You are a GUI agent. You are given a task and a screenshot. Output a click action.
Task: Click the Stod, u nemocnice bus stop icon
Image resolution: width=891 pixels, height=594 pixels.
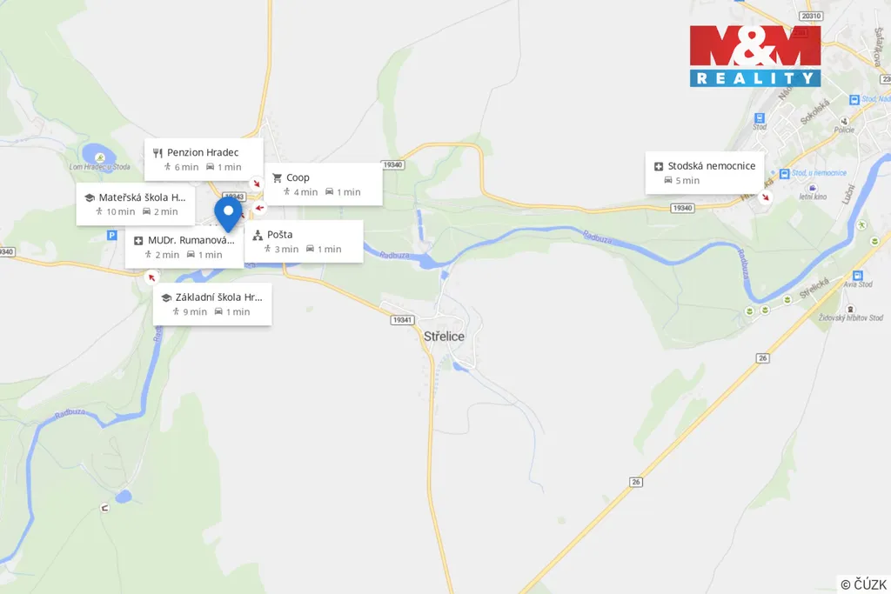(x=785, y=174)
